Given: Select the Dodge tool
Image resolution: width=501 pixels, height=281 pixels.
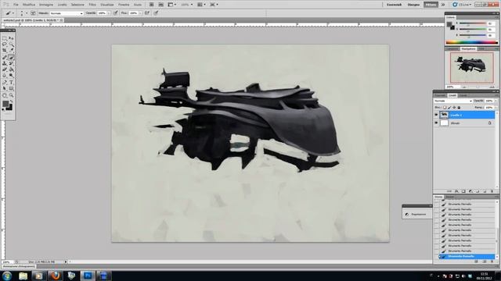Looking at the screenshot, I should [11, 76].
